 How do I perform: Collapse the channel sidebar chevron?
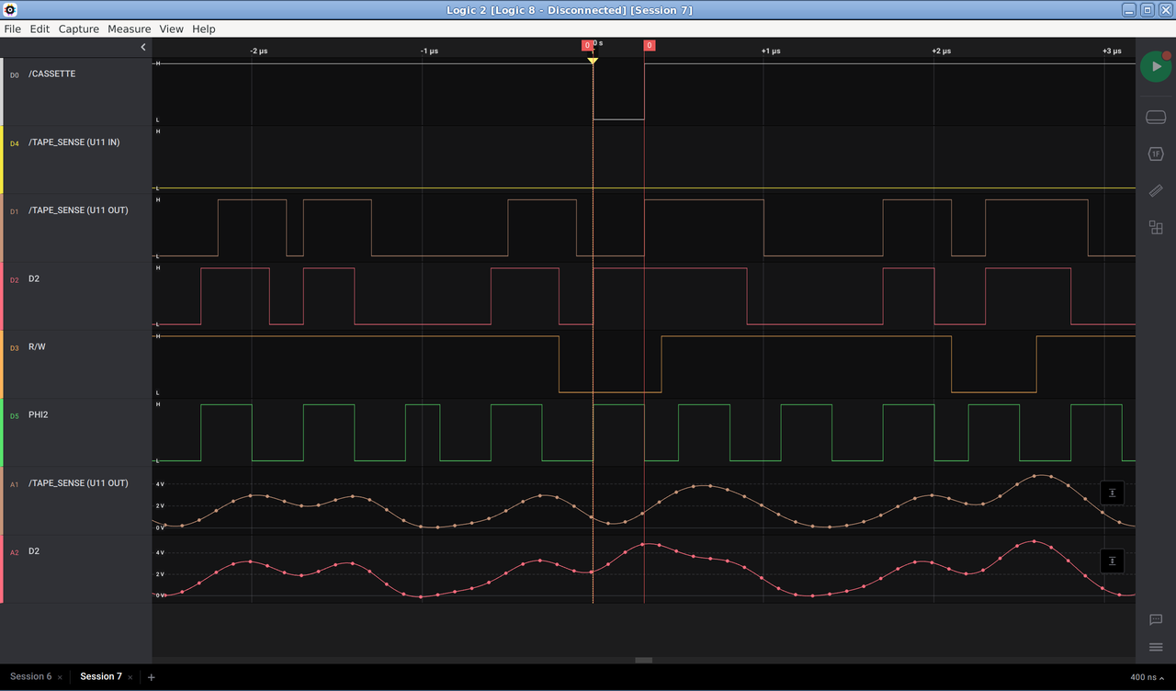pos(143,47)
